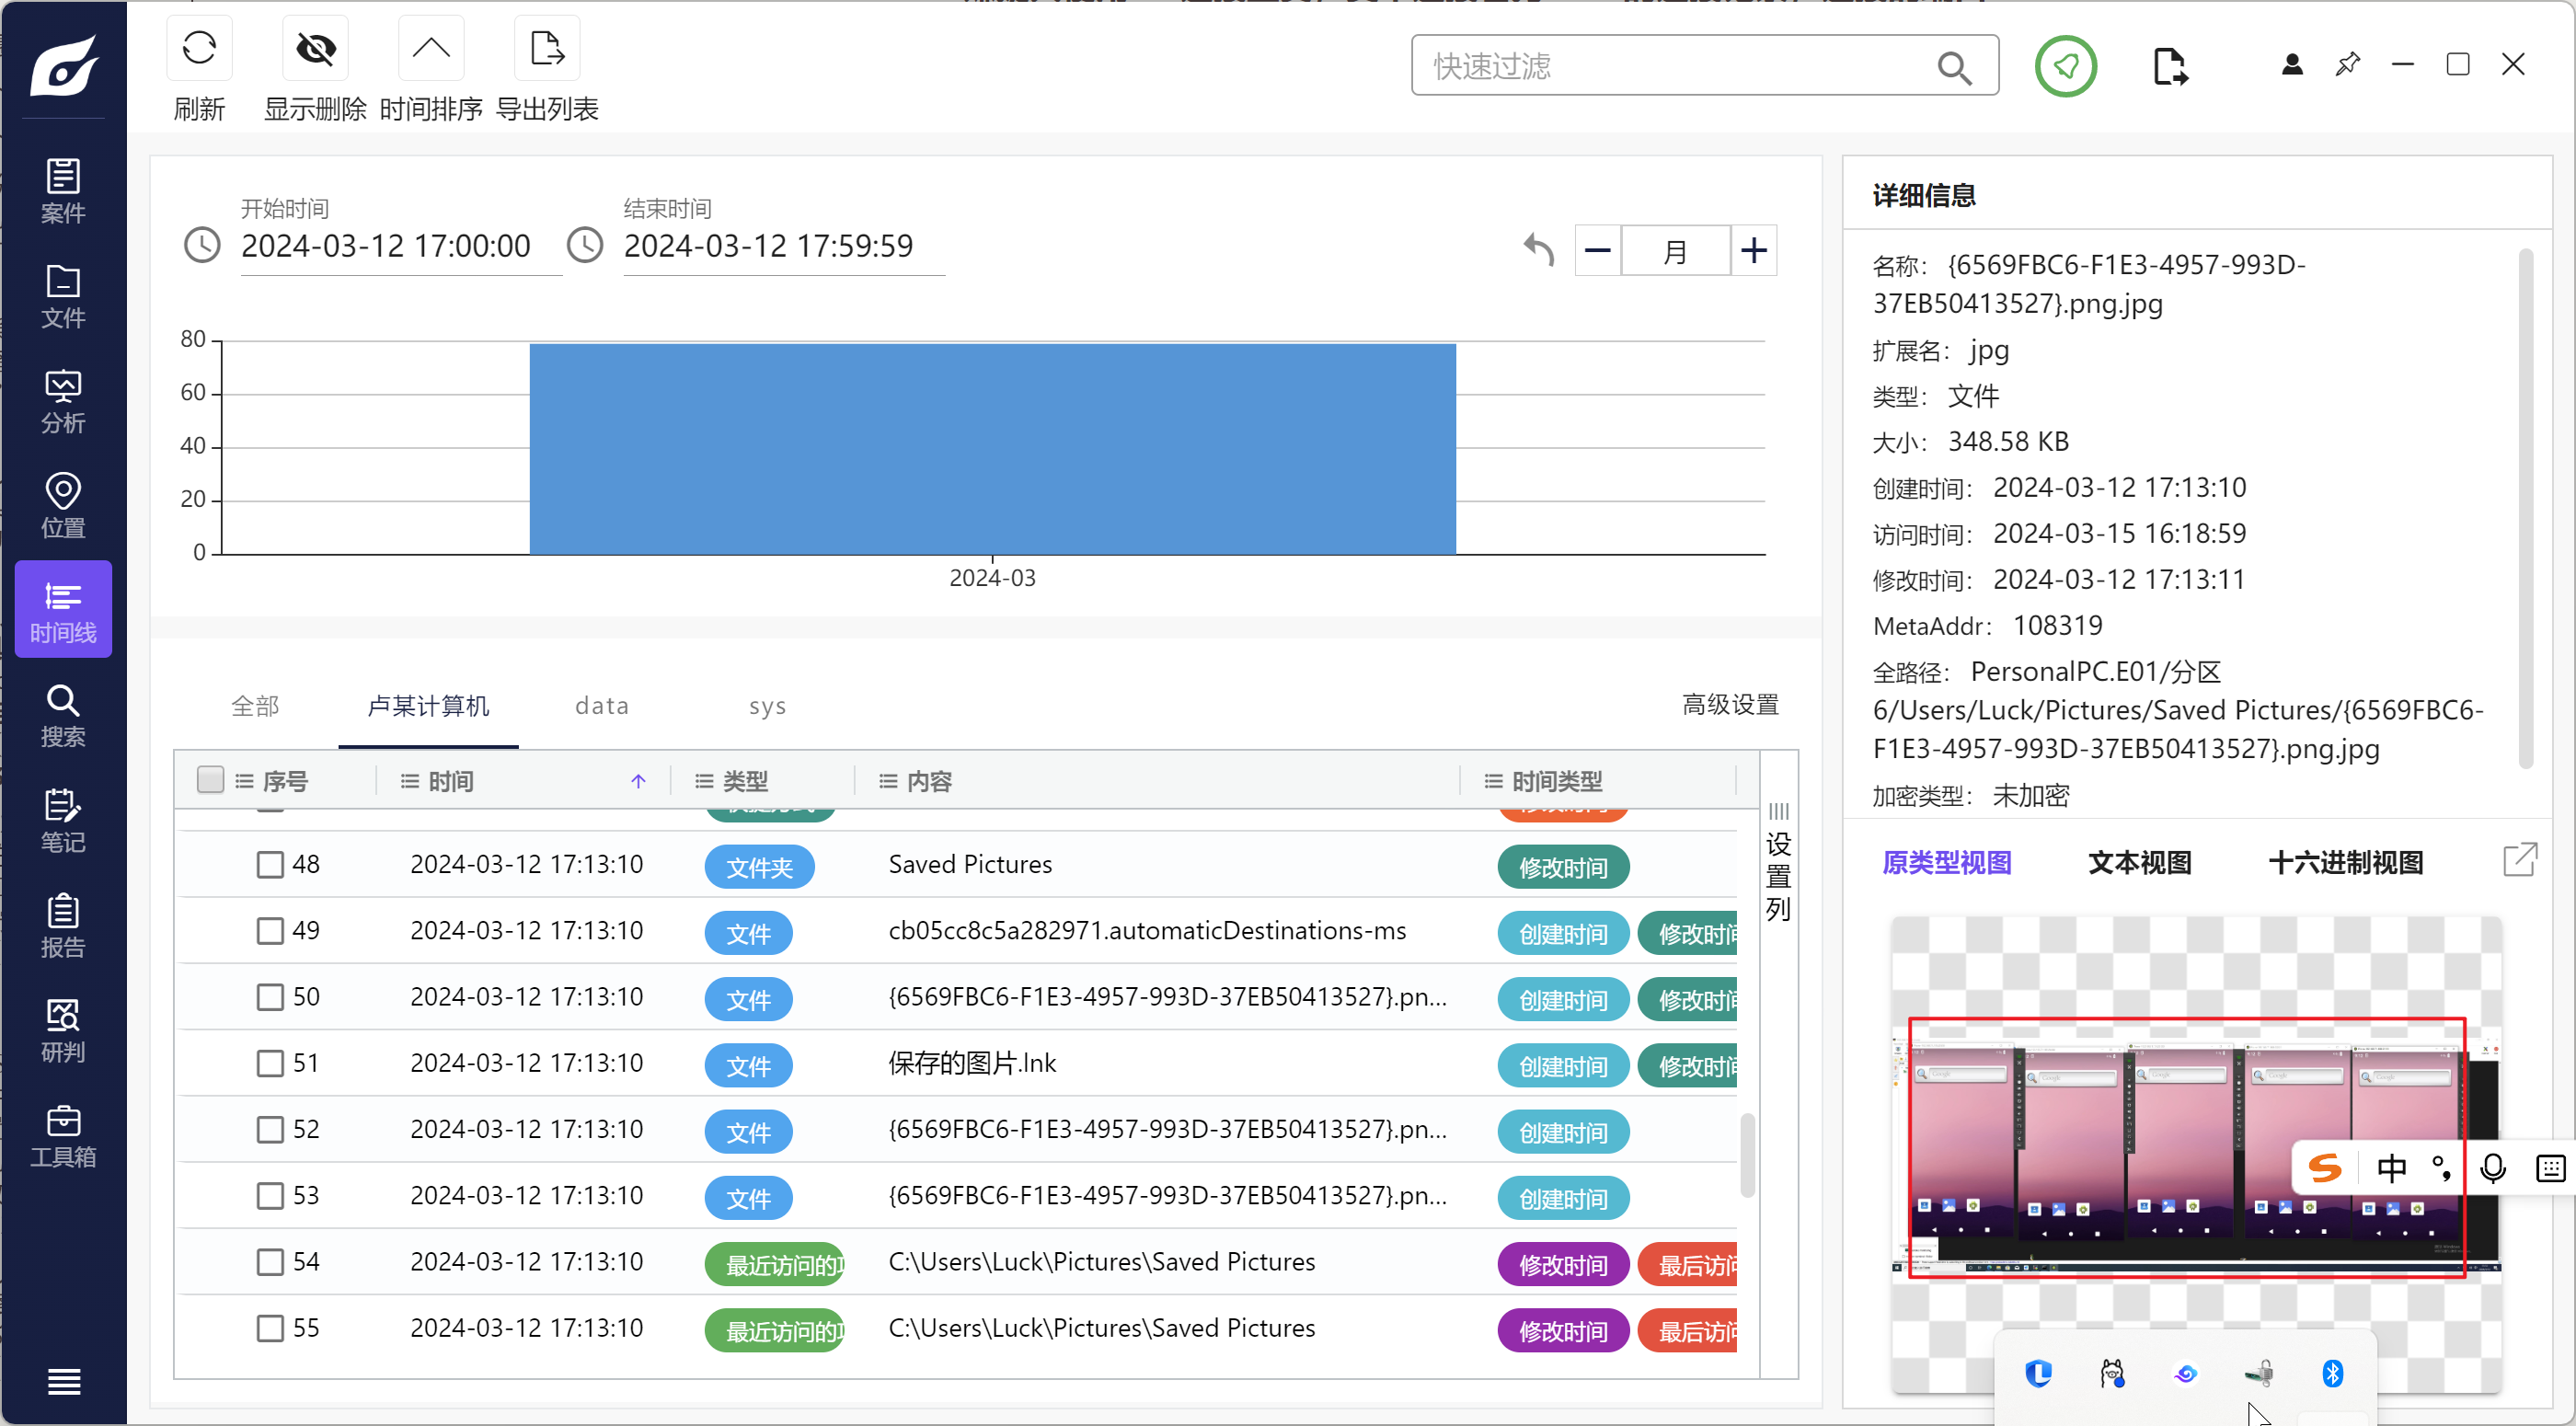
Task: Switch to the data tab
Action: tap(601, 706)
